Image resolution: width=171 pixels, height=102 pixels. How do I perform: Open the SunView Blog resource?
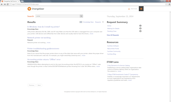(111, 54)
